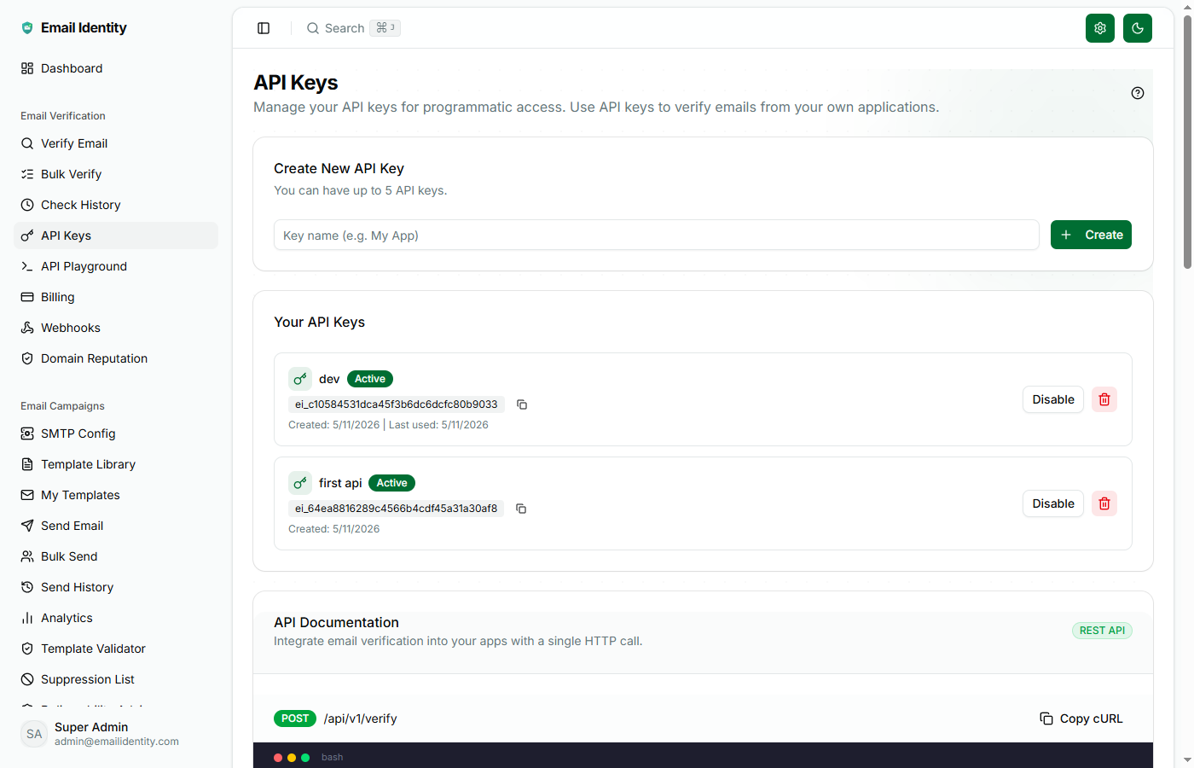The width and height of the screenshot is (1194, 768).
Task: Click the first api key value text
Action: tap(397, 509)
